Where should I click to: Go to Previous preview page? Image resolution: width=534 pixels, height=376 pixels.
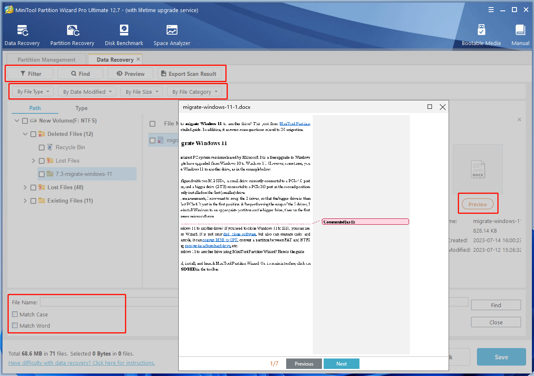coord(304,363)
